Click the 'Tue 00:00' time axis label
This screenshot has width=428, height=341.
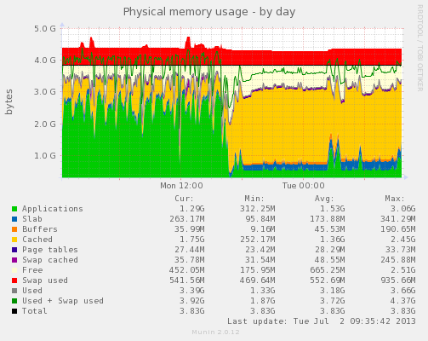[x=304, y=186]
